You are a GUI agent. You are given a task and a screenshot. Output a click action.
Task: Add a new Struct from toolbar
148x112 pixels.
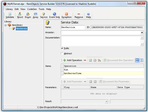pos(20,15)
